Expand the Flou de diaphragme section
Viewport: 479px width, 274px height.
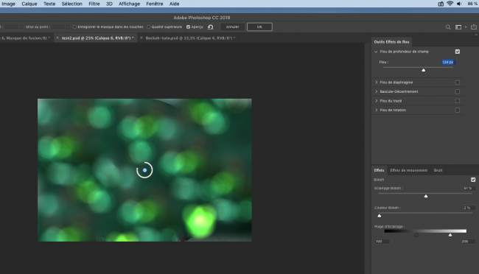point(377,82)
